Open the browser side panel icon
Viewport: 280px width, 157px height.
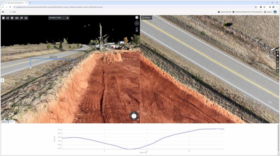point(270,7)
